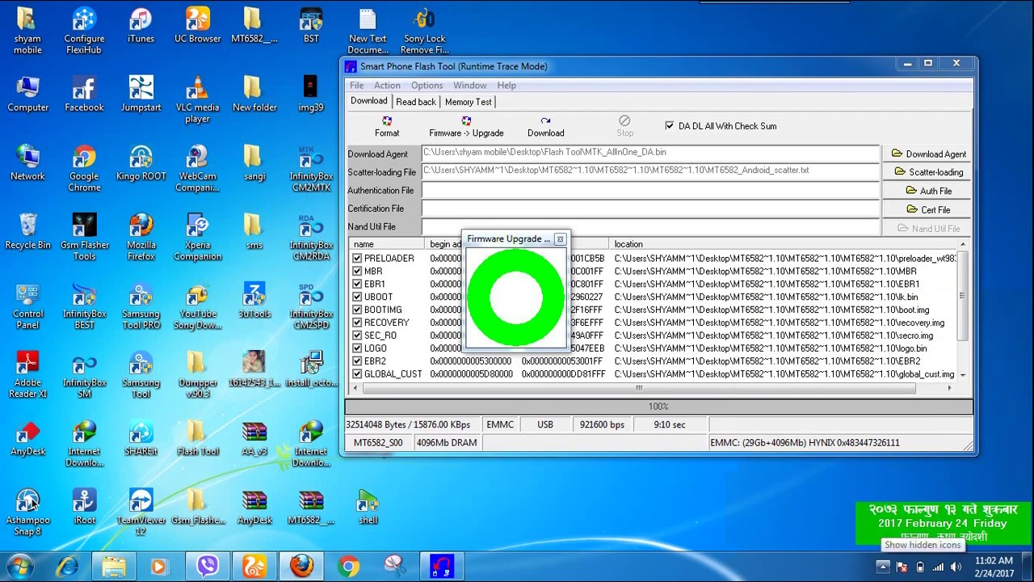
Task: Click the Download Agent browse button
Action: click(x=928, y=154)
